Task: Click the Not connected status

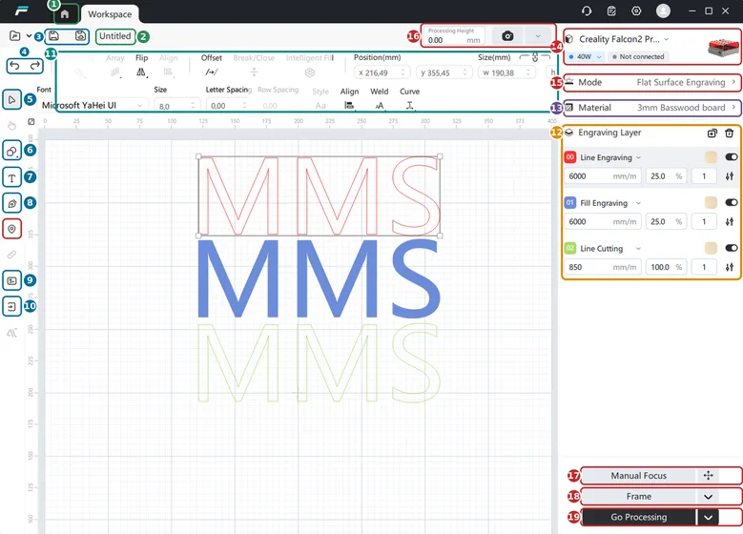Action: (638, 57)
